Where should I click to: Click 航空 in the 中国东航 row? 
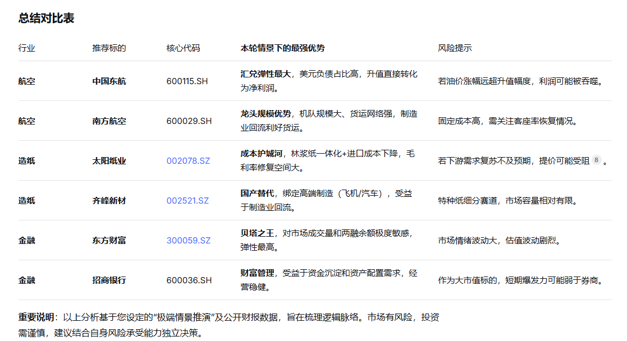(27, 81)
